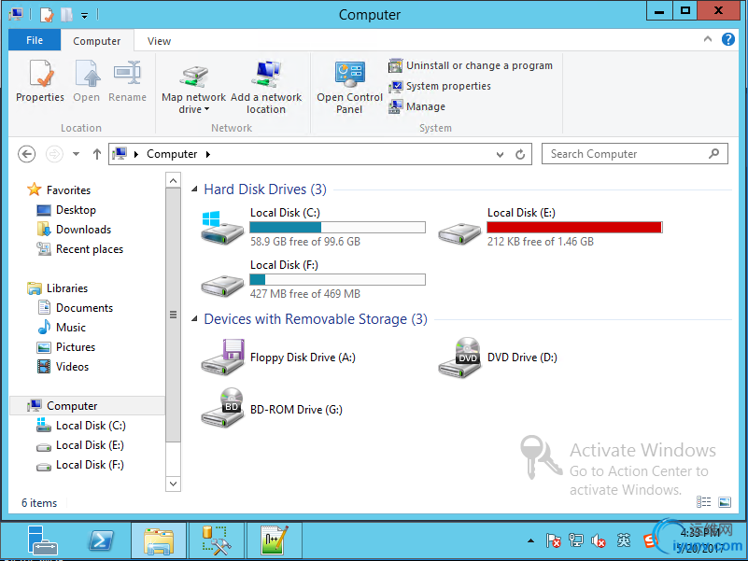Image resolution: width=748 pixels, height=561 pixels.
Task: Select Libraries in navigation pane
Action: (58, 288)
